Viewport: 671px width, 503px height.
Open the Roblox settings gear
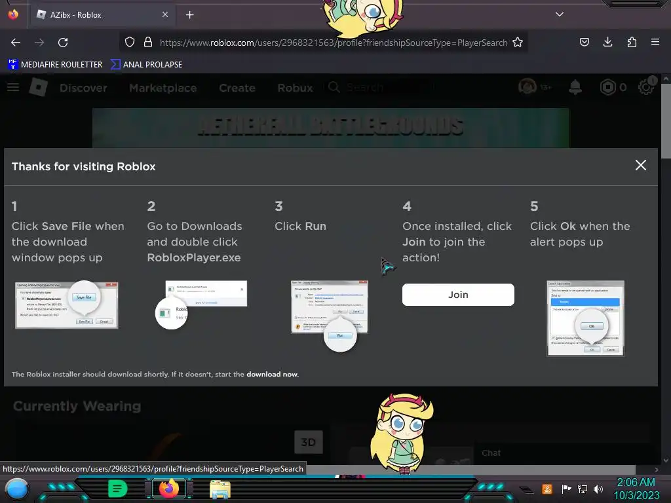tap(645, 87)
